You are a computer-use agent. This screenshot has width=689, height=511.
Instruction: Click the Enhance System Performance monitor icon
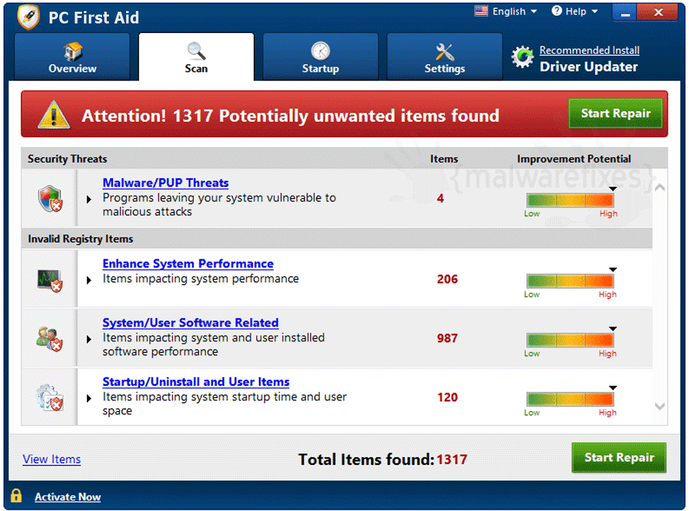pyautogui.click(x=50, y=281)
